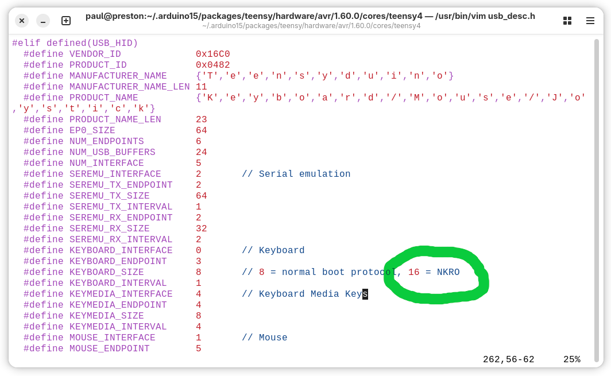The width and height of the screenshot is (611, 376).
Task: Click the '// Keyboard Media Keys' comment
Action: pyautogui.click(x=305, y=294)
